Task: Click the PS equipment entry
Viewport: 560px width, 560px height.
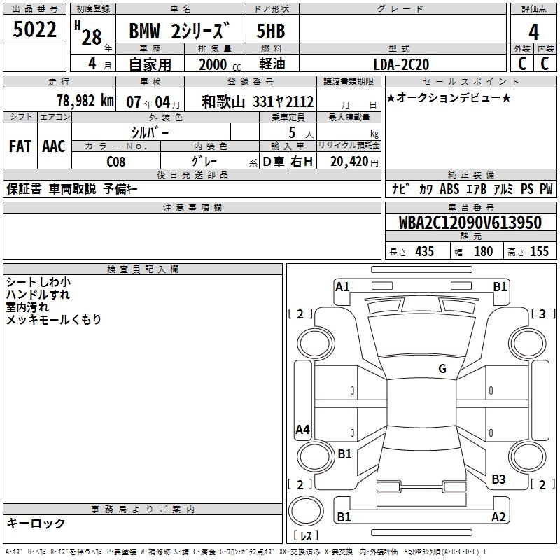Action: (x=527, y=188)
